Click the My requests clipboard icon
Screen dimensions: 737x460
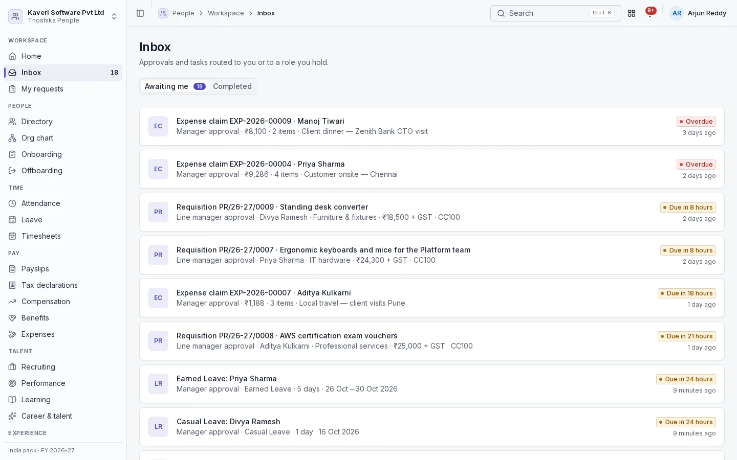[x=12, y=89]
